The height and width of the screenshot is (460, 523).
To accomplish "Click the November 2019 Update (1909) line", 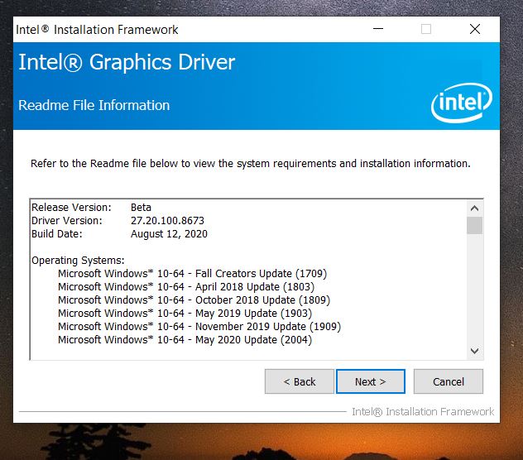I will pos(199,326).
